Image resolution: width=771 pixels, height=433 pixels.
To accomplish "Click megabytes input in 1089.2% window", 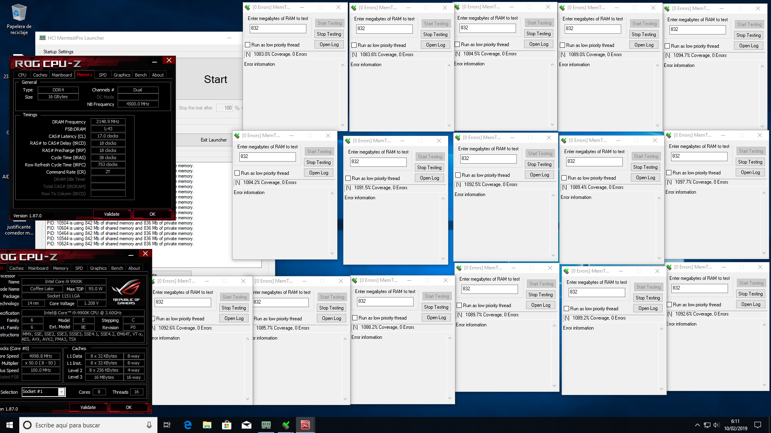I will [597, 292].
